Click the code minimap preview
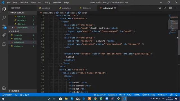 click(x=173, y=24)
